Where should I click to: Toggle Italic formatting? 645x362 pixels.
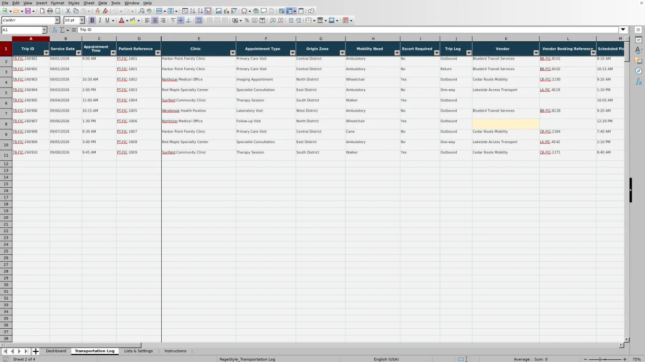[x=99, y=20]
